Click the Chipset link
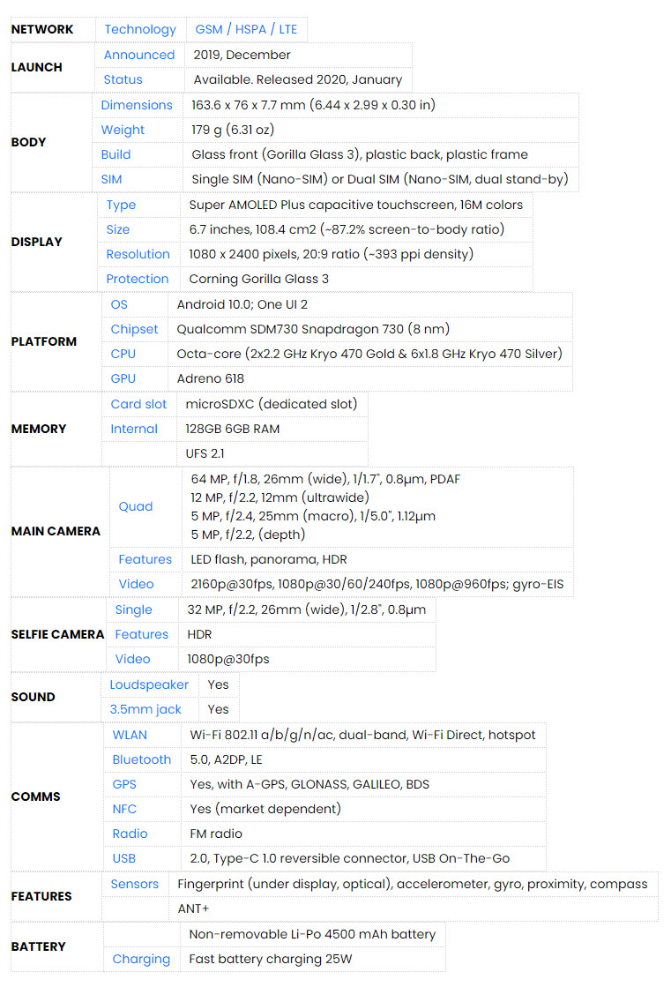The width and height of the screenshot is (671, 987). (134, 329)
